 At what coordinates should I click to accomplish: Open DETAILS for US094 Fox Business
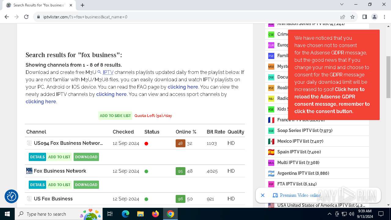coord(37,157)
